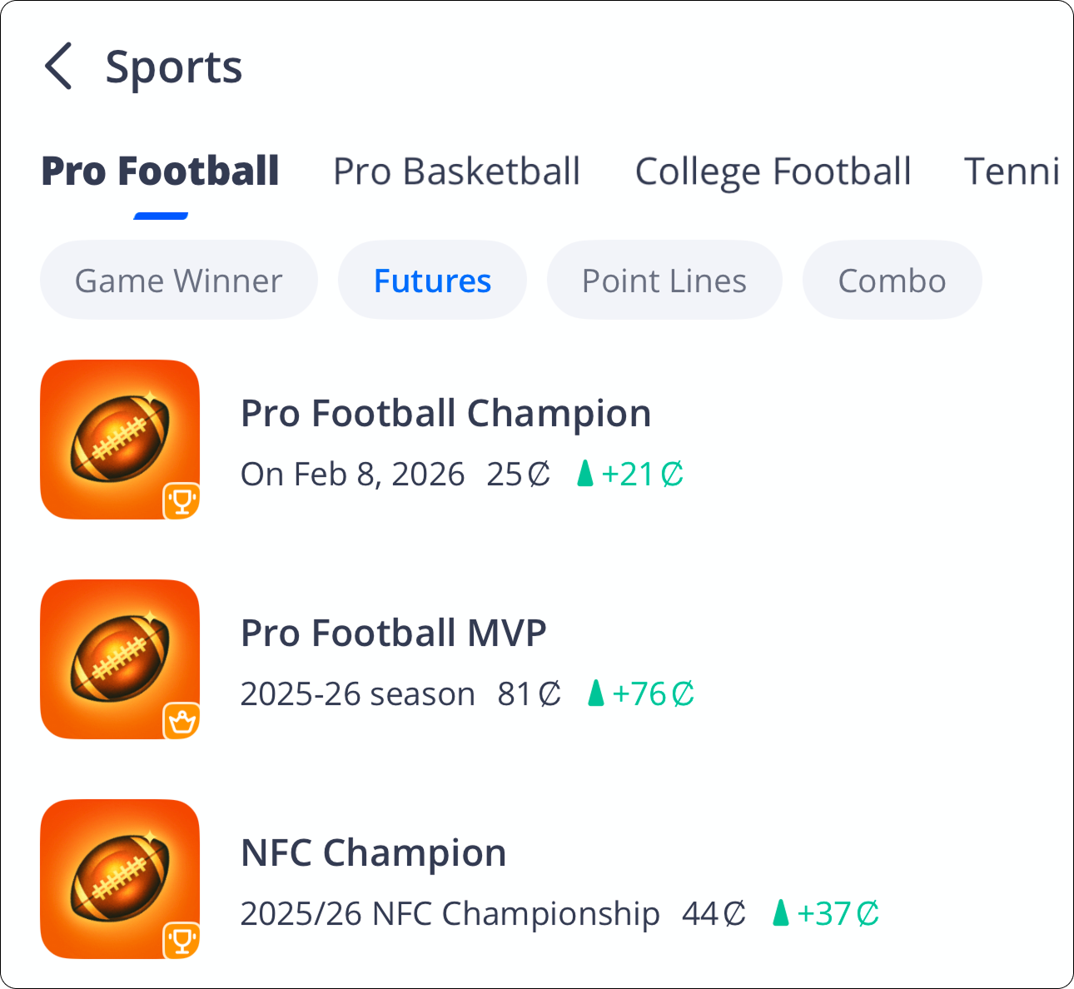Screen dimensions: 1074x989
Task: Select the Pro Football tab
Action: click(160, 171)
